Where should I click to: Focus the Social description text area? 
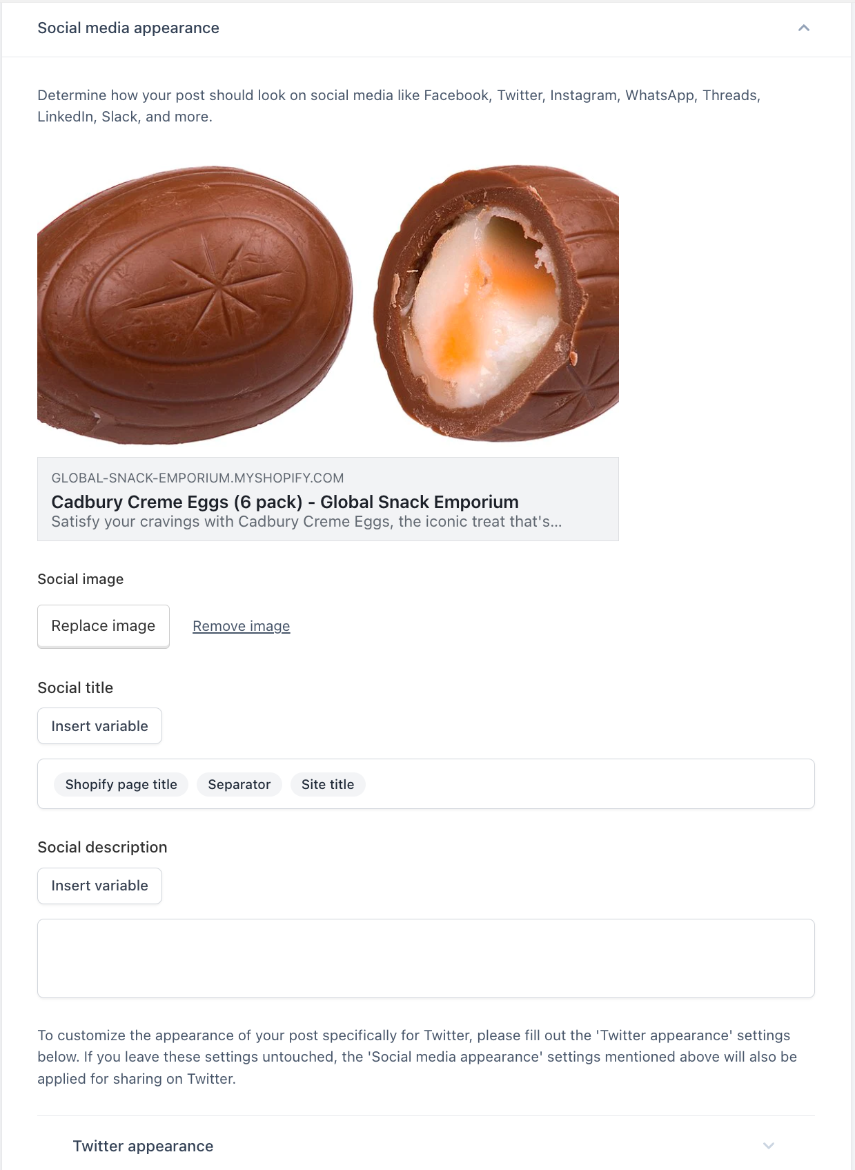click(x=426, y=958)
